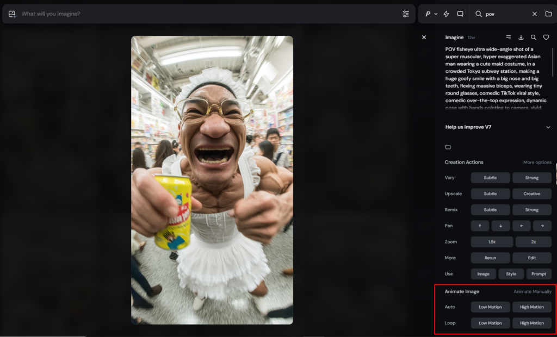The image size is (557, 337).
Task: Enable High Motion for Auto animation
Action: coord(532,307)
